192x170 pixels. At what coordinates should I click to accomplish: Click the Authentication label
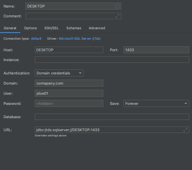(17, 73)
